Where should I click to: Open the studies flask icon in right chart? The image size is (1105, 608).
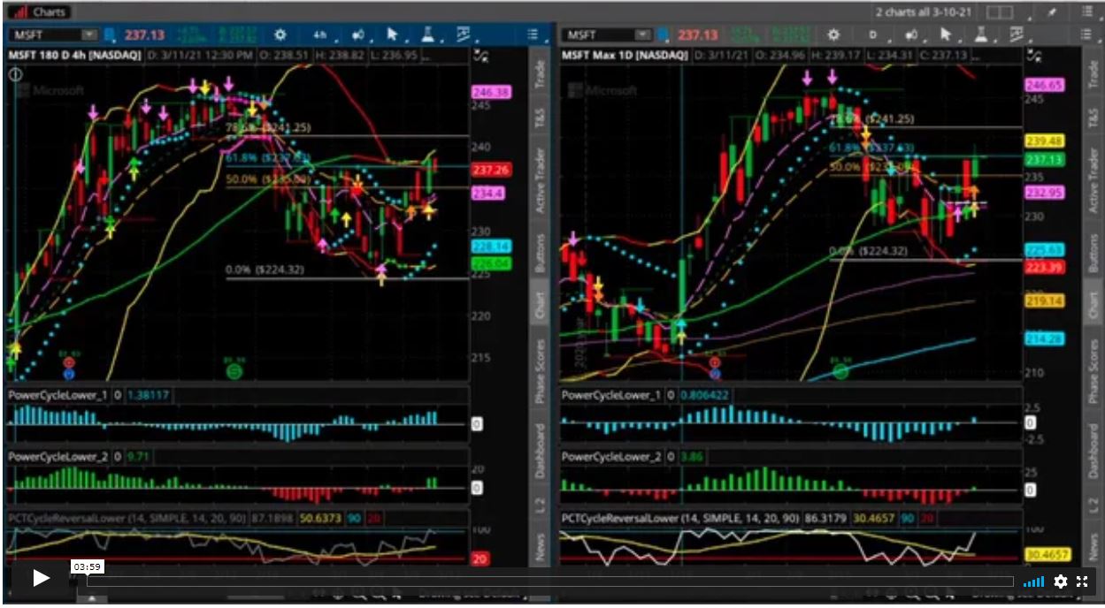pos(981,34)
